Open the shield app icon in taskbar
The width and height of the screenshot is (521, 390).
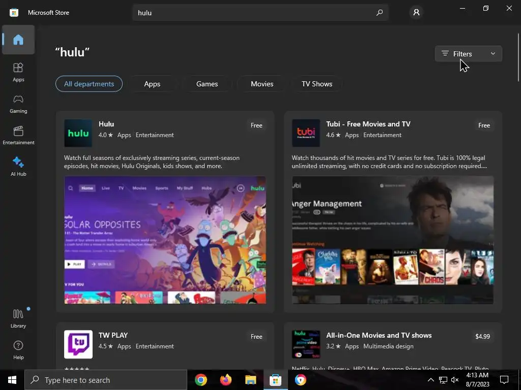pos(300,380)
